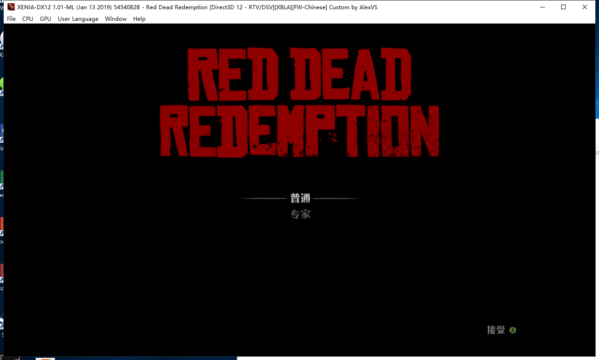Image resolution: width=599 pixels, height=360 pixels.
Task: Open the File menu
Action: [x=11, y=19]
